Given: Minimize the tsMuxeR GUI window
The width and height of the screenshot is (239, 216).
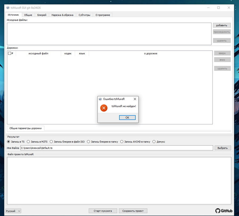Looking at the screenshot, I should click(x=208, y=7).
